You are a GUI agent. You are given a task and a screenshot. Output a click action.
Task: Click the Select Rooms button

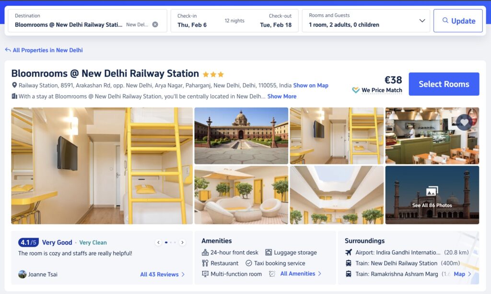444,84
